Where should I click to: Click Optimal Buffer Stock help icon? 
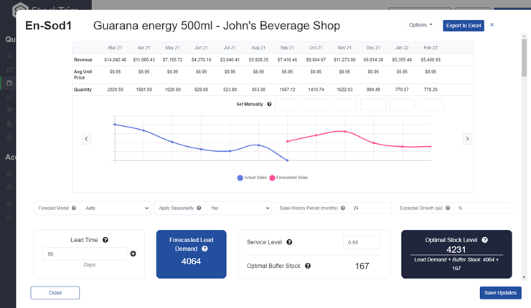coord(308,266)
